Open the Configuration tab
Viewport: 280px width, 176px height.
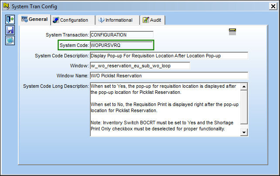tap(73, 20)
